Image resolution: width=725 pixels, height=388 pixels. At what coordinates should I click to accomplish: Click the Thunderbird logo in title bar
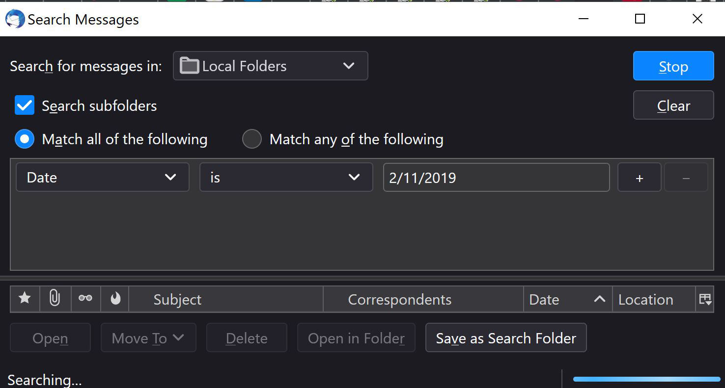click(15, 19)
